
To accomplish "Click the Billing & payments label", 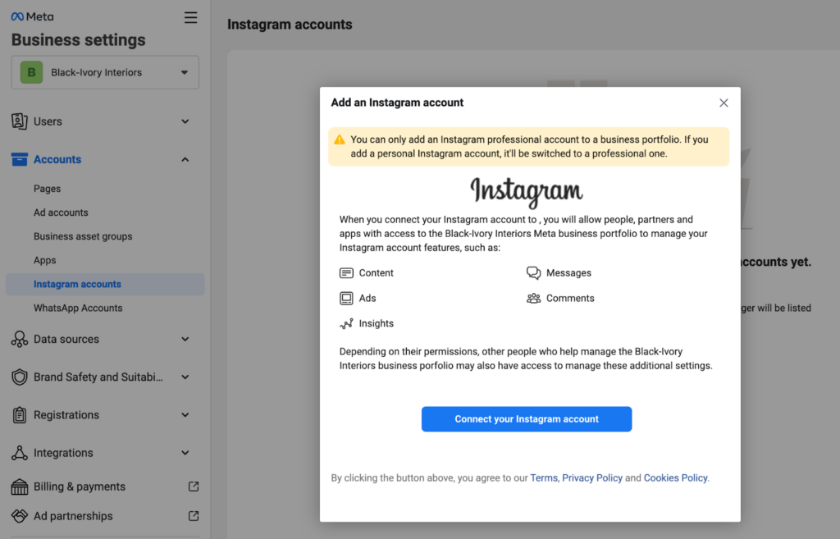I will [80, 486].
